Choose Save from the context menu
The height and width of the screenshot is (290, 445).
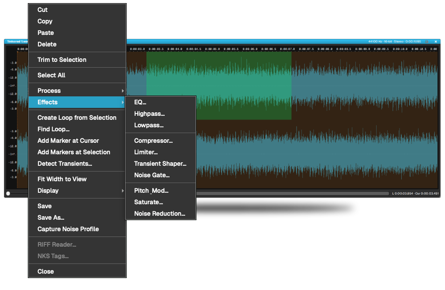(x=77, y=206)
